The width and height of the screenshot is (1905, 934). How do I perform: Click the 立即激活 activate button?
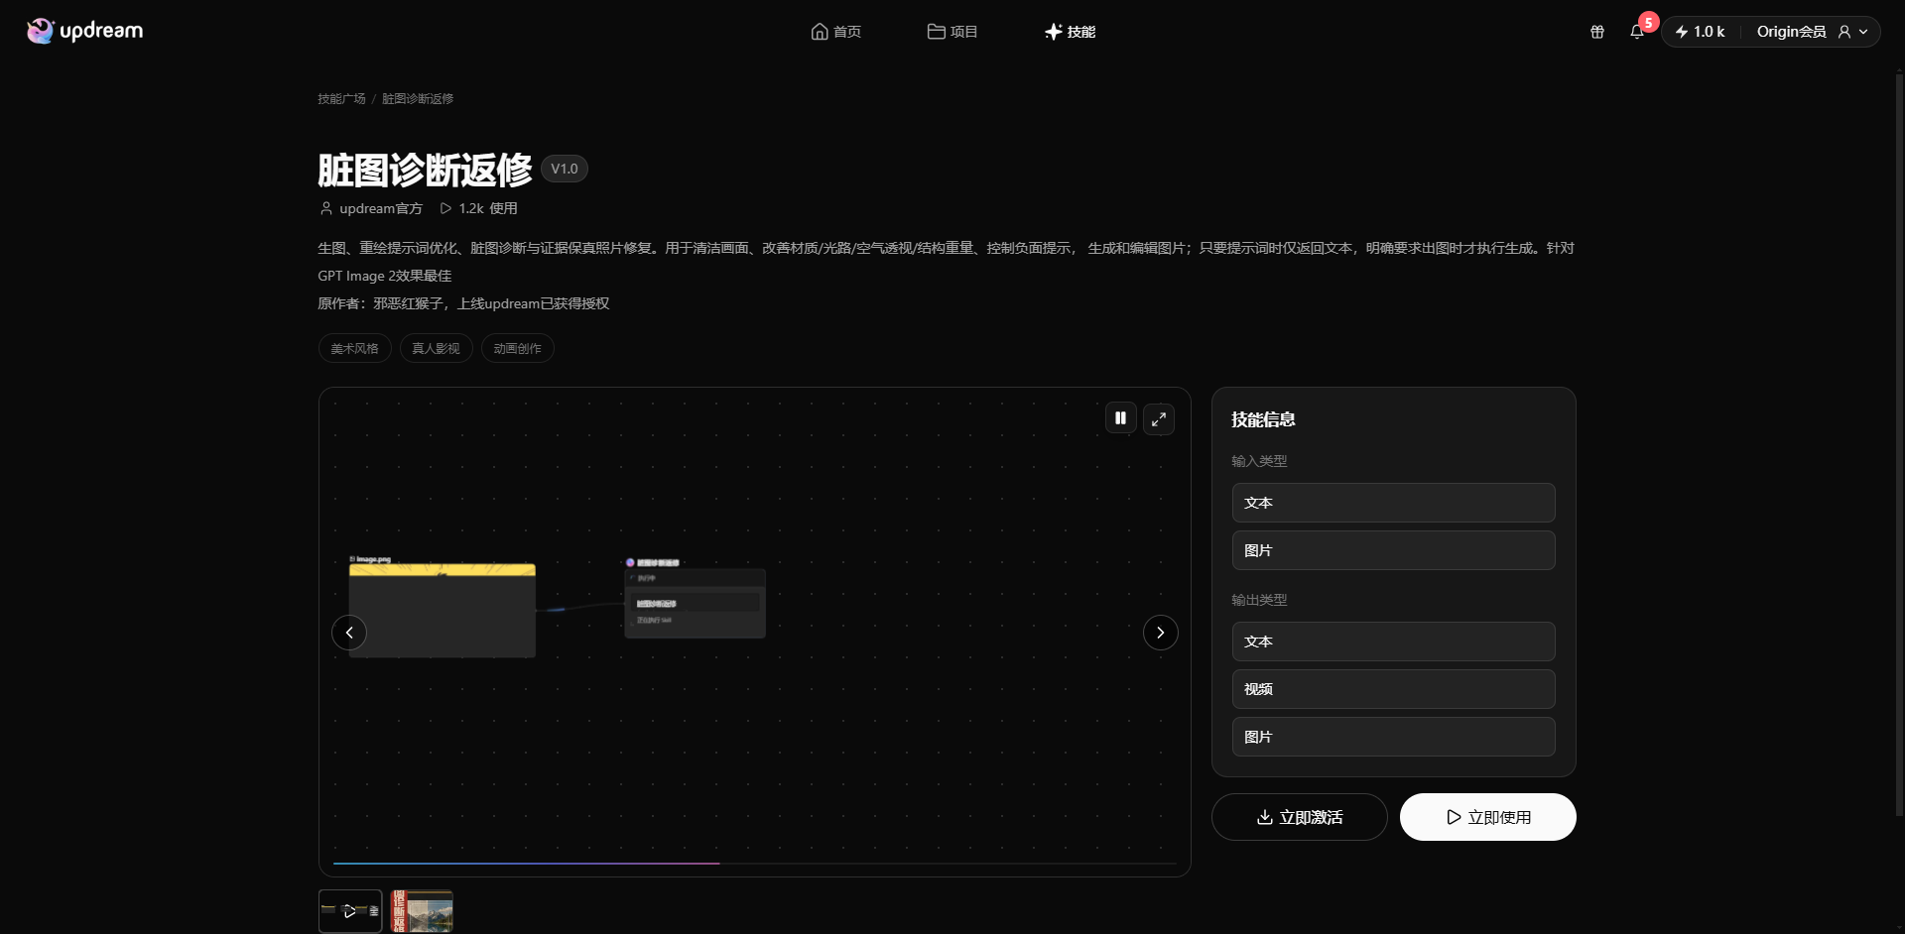[1299, 817]
